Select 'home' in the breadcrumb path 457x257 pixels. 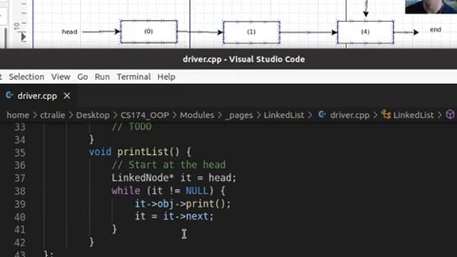point(18,115)
